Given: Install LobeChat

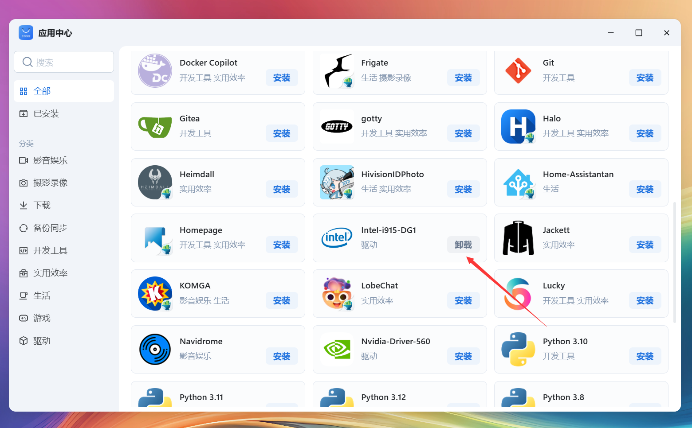Looking at the screenshot, I should [464, 300].
